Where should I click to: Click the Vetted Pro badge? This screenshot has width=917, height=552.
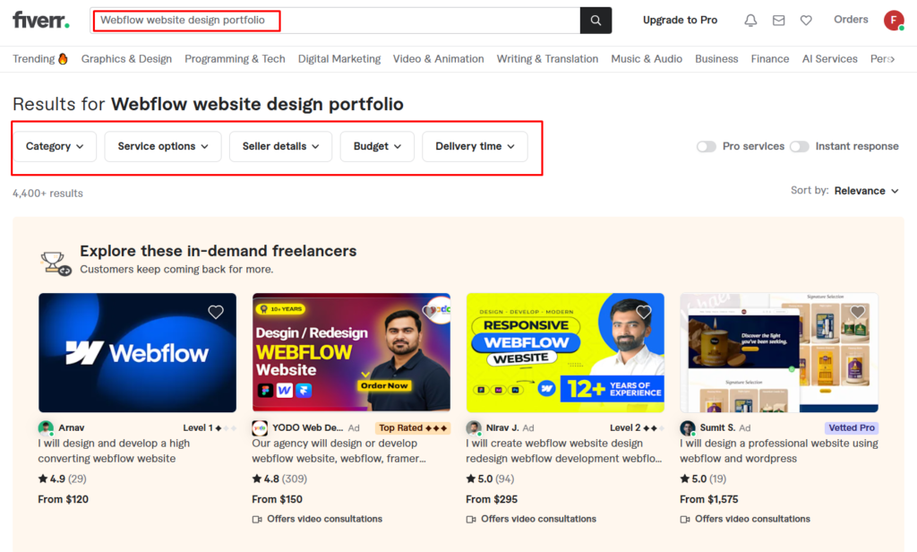(x=852, y=428)
